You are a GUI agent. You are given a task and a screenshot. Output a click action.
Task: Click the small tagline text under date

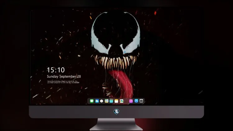(x=63, y=82)
